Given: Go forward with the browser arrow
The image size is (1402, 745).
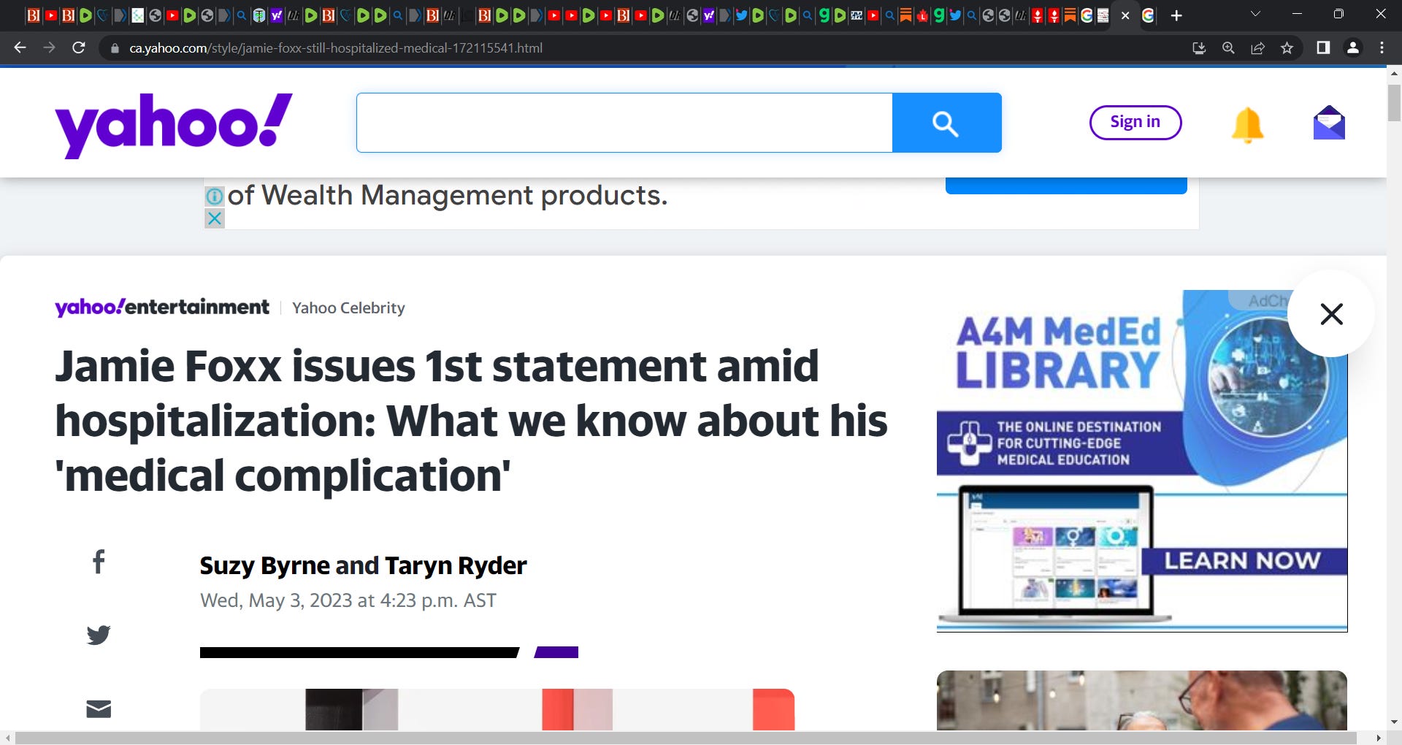Looking at the screenshot, I should pyautogui.click(x=49, y=47).
